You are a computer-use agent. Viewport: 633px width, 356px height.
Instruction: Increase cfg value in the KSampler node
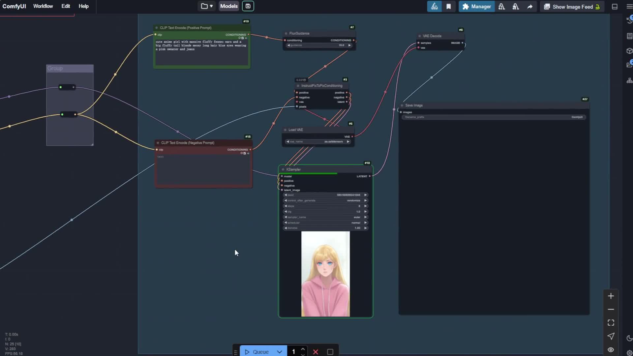point(366,211)
